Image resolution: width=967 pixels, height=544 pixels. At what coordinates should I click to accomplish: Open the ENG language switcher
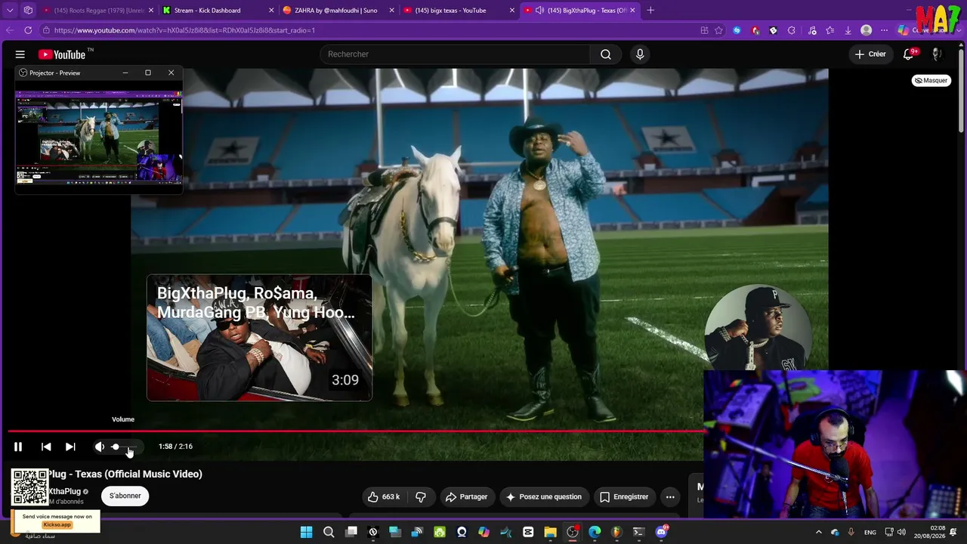870,532
